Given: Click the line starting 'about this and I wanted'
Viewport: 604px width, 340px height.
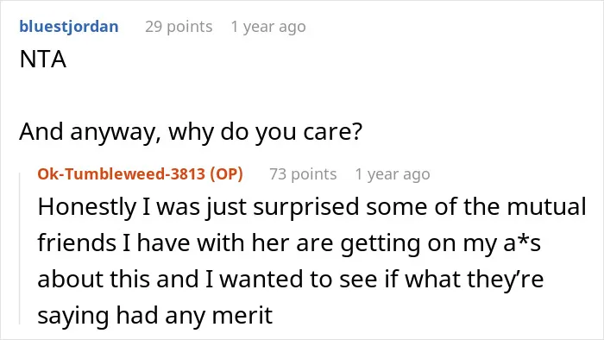Looking at the screenshot, I should [291, 279].
